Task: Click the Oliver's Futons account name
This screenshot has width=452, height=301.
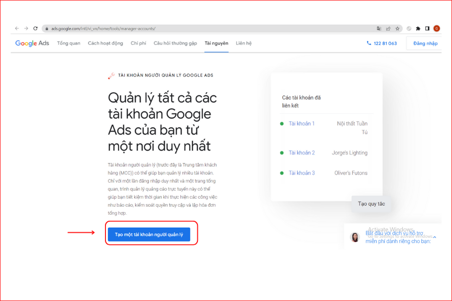Action: pyautogui.click(x=351, y=173)
